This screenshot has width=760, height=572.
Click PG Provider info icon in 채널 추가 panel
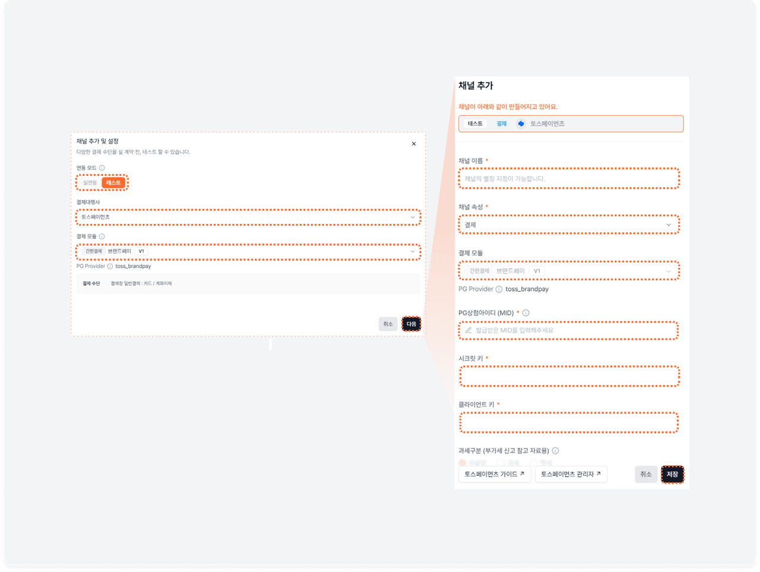[x=499, y=289]
